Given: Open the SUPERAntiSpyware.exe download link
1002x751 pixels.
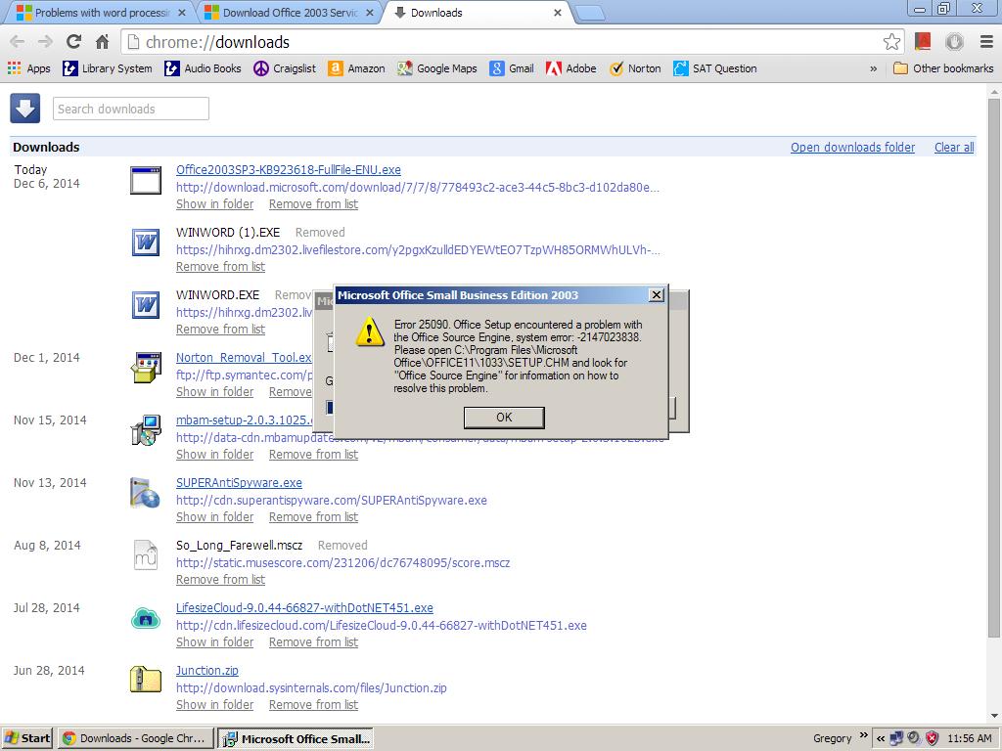Looking at the screenshot, I should 239,483.
